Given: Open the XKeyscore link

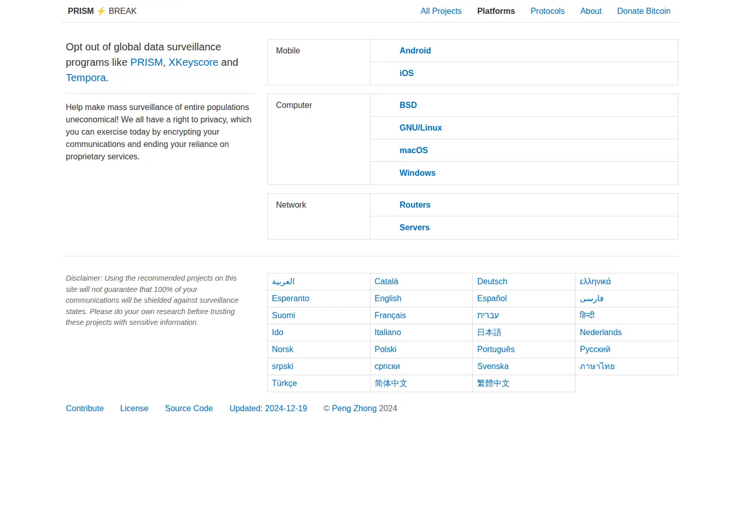Looking at the screenshot, I should coord(193,62).
